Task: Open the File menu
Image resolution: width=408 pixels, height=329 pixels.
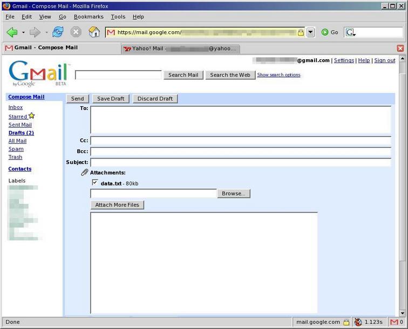Action: [10, 17]
